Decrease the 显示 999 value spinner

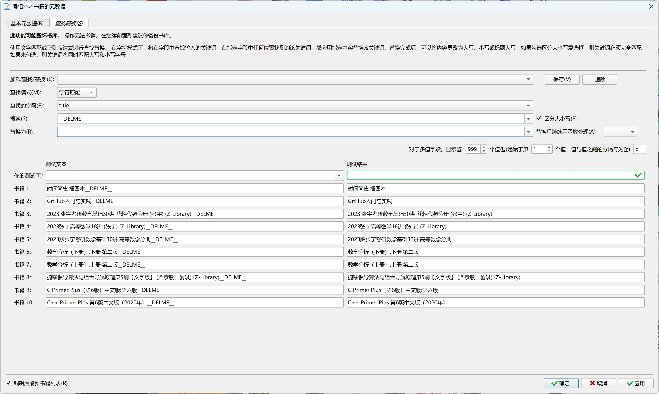483,151
